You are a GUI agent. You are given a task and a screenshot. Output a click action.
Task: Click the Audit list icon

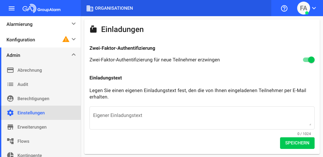(x=10, y=84)
